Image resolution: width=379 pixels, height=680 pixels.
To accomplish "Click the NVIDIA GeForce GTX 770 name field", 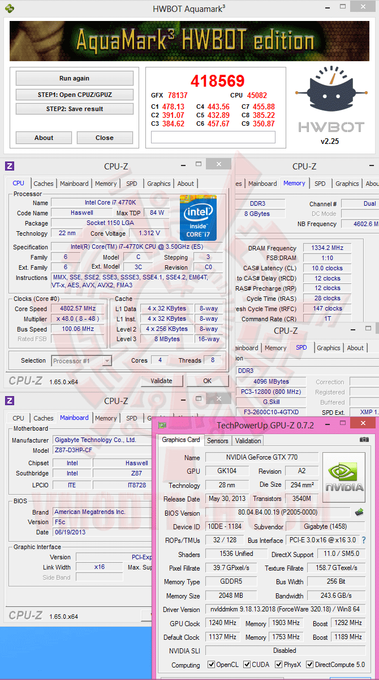I will tap(261, 457).
